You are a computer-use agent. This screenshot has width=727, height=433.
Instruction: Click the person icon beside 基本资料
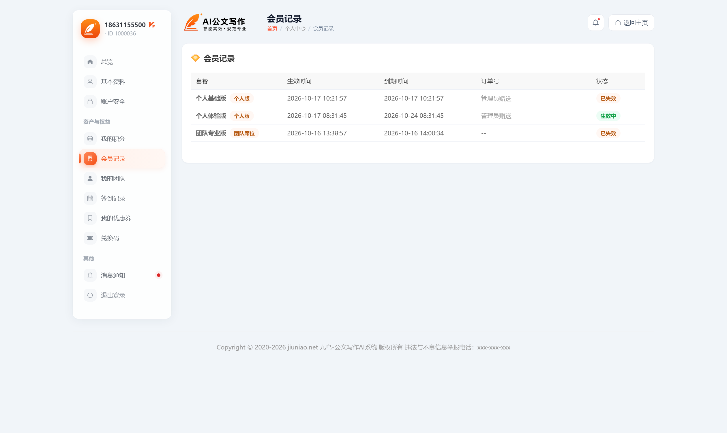90,82
